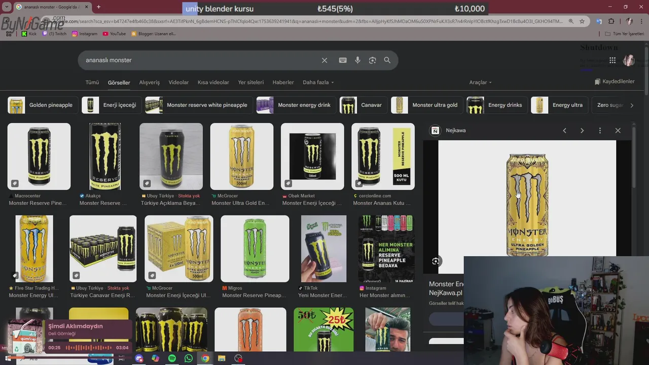
Task: Open the Google apps grid
Action: (612, 60)
